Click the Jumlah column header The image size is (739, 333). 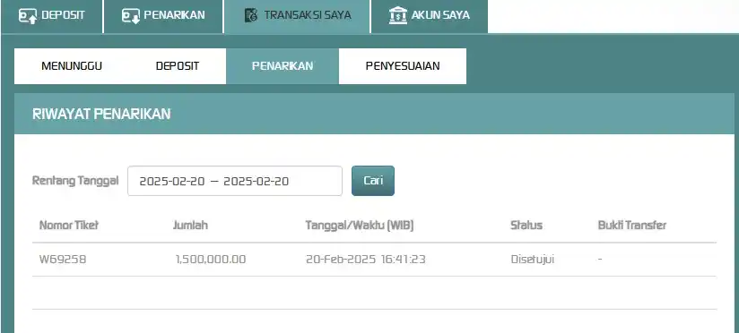point(190,226)
